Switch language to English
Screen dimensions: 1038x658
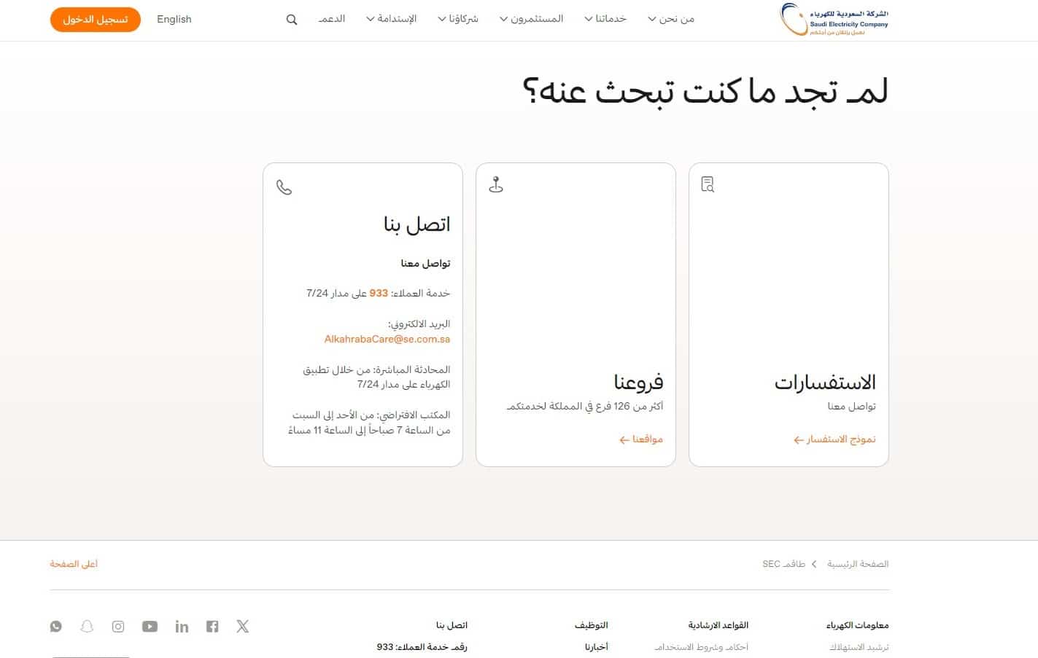[x=174, y=19]
